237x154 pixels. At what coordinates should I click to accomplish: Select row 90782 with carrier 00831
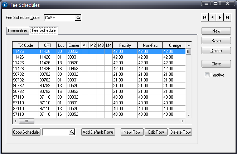(x=99, y=80)
